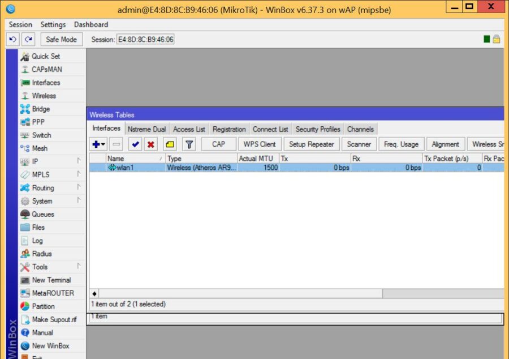Switch to the Connect List tab
Image resolution: width=509 pixels, height=359 pixels.
click(x=270, y=129)
